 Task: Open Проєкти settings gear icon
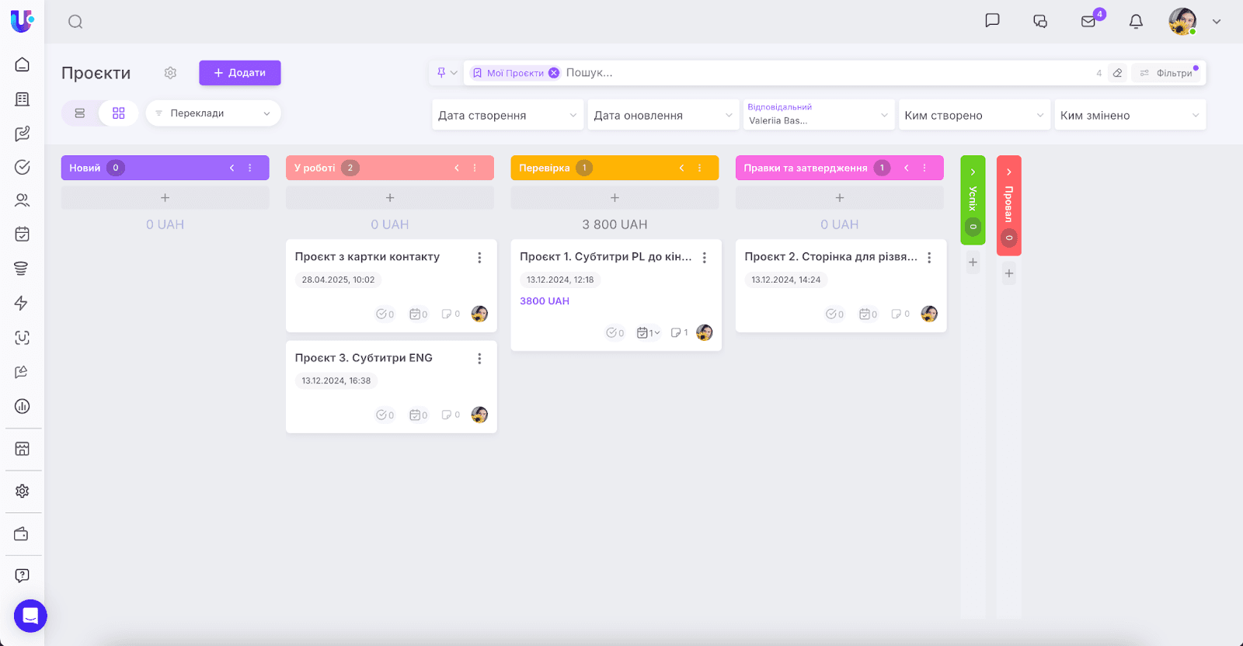tap(170, 73)
